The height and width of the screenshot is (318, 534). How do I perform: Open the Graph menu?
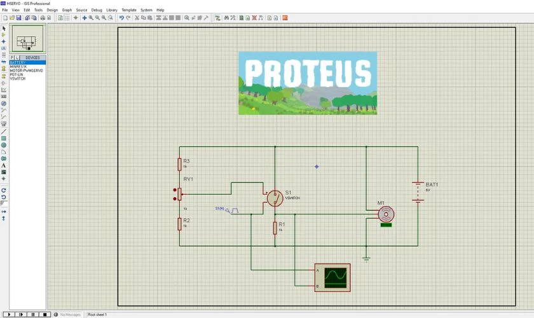tap(67, 10)
